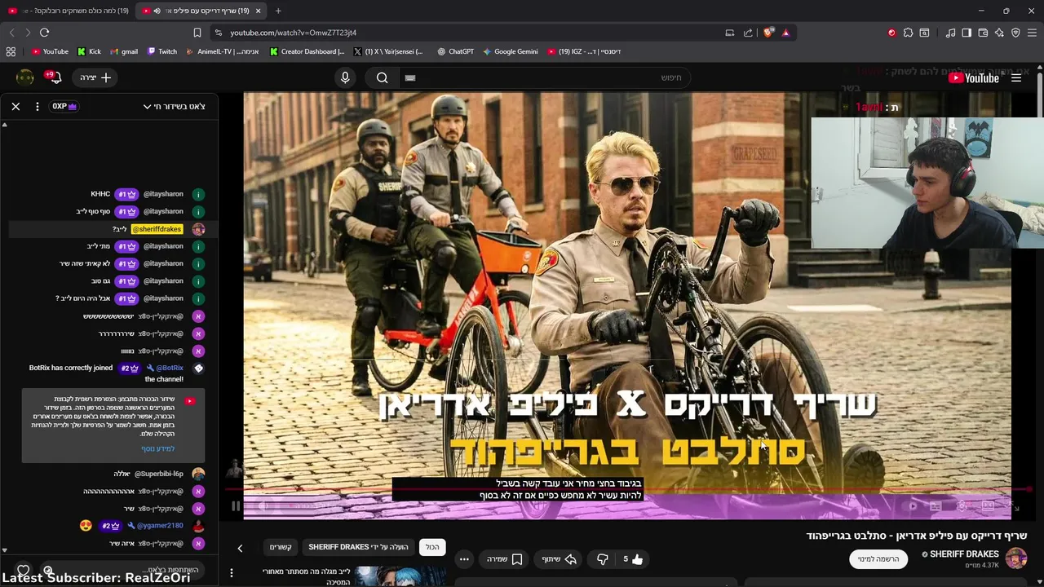This screenshot has height=587, width=1044.
Task: Open the Twitch bookmark
Action: [161, 51]
